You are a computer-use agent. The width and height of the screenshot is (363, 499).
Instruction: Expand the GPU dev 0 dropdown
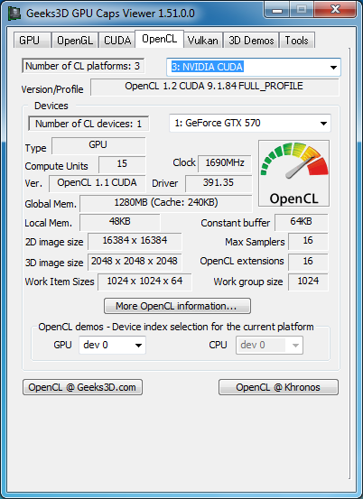[112, 345]
